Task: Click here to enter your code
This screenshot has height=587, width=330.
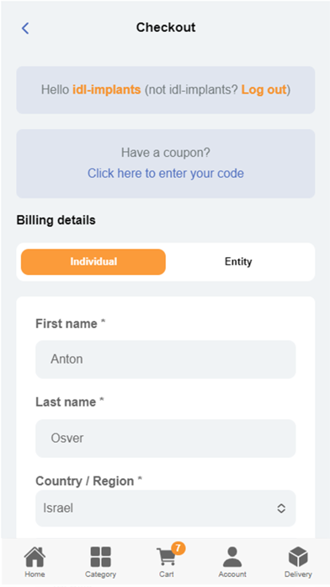Action: click(166, 174)
